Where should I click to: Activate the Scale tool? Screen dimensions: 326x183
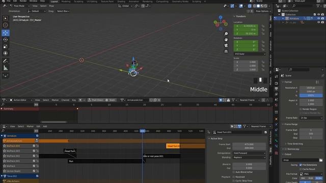[6, 46]
